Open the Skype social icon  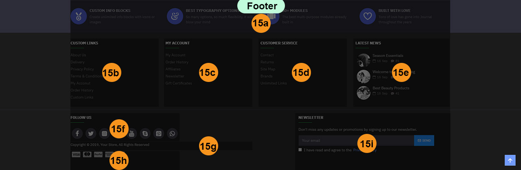point(145,133)
